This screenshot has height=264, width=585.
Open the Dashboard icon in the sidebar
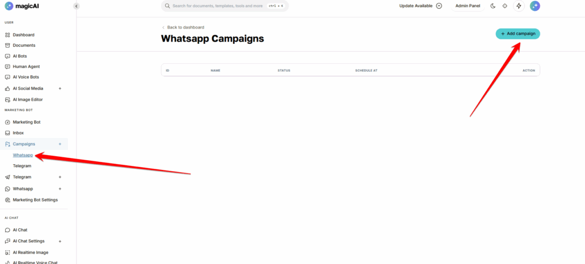click(x=7, y=35)
